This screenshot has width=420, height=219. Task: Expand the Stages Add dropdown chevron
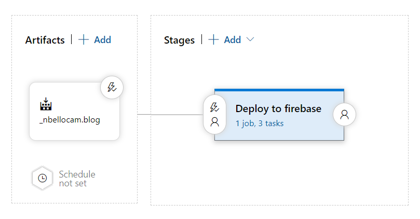[x=250, y=39]
